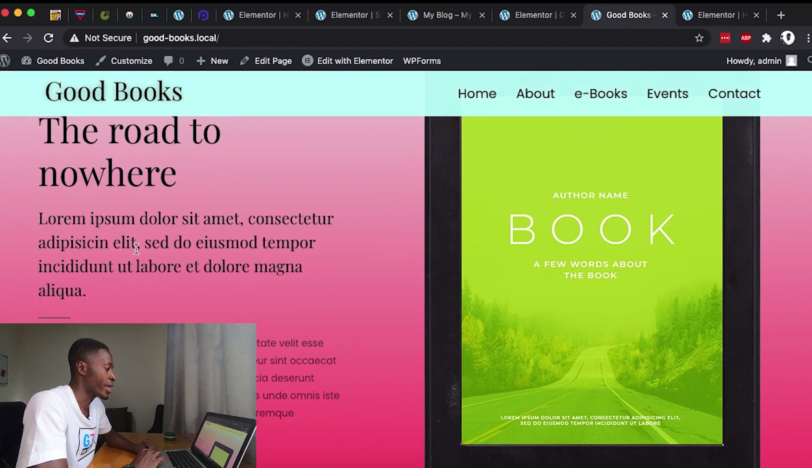
Task: Close the Elementor | G tab
Action: click(573, 15)
